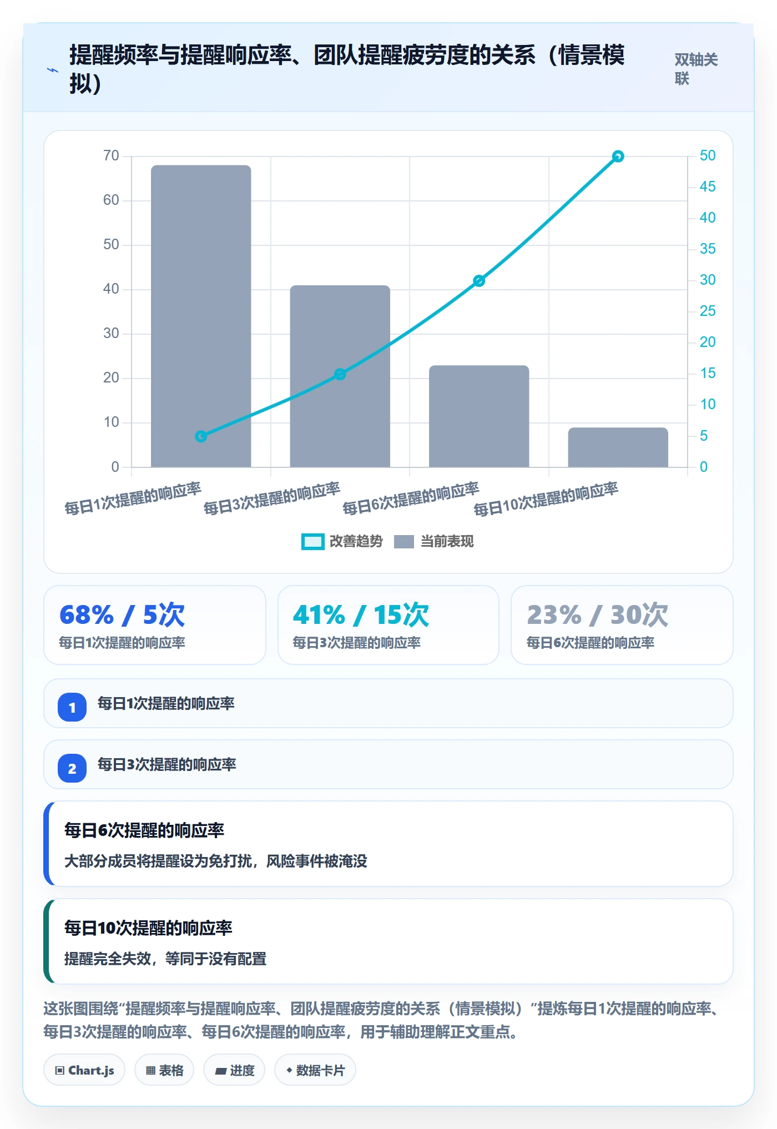Open the 每日10次提醒的响应率 detail card
Screen dimensions: 777x1129
tap(389, 941)
